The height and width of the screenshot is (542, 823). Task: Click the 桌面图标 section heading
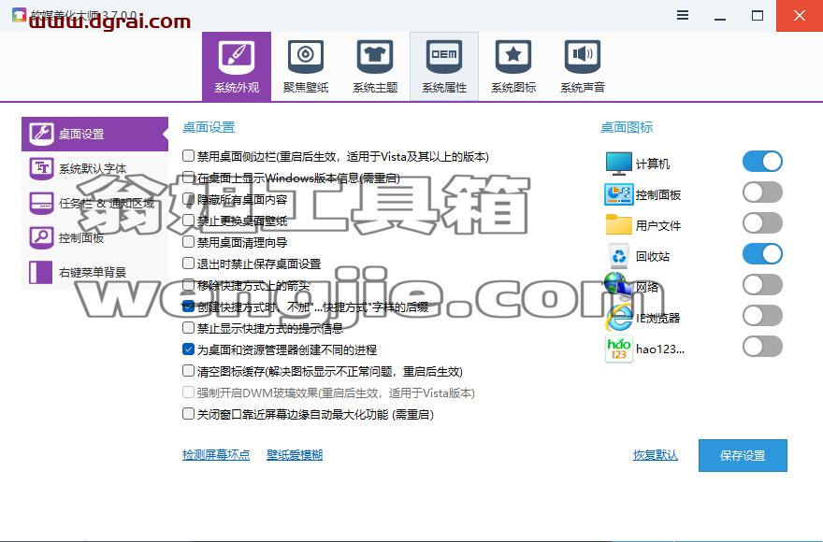coord(627,127)
